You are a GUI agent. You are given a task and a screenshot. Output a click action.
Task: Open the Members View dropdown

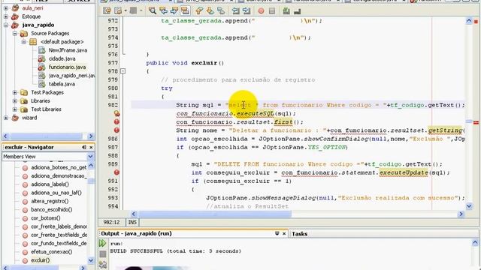(x=90, y=157)
